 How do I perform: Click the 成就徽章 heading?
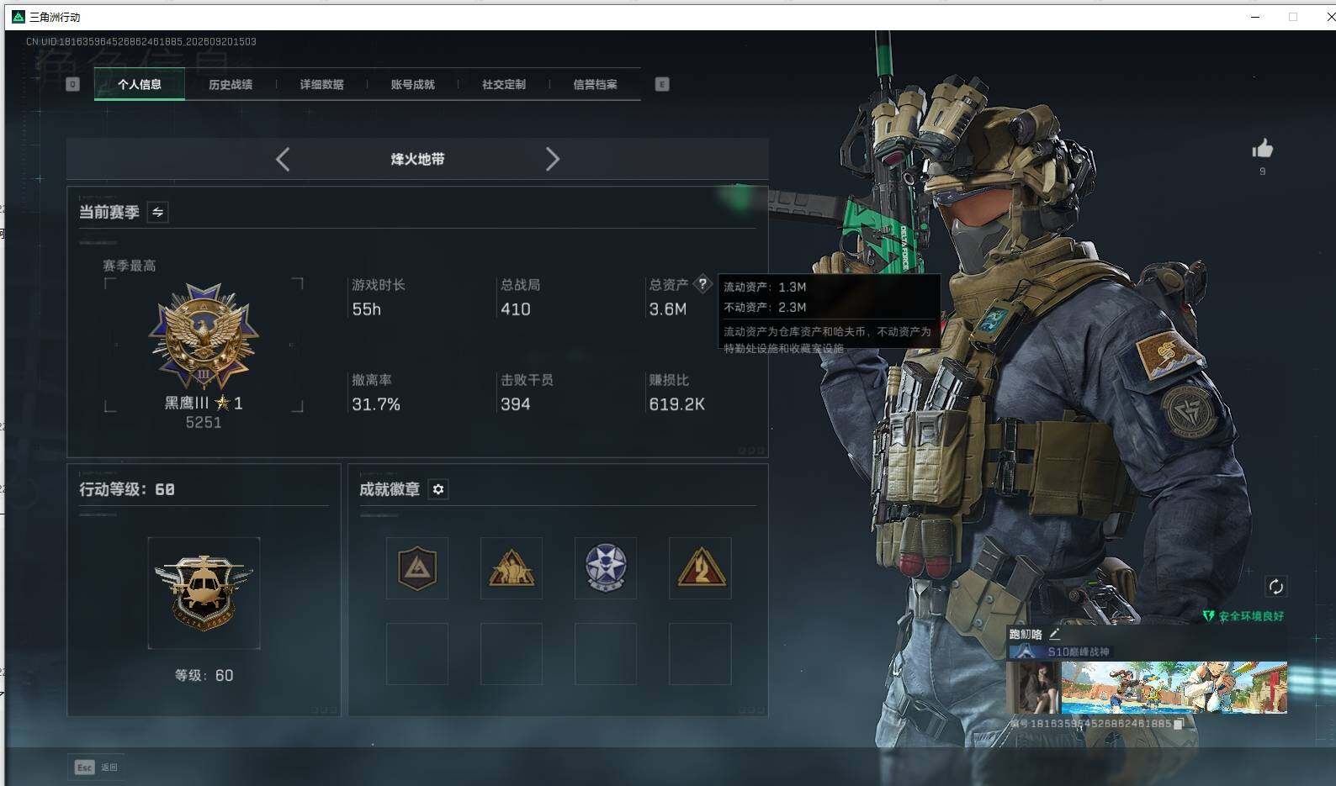[x=390, y=489]
